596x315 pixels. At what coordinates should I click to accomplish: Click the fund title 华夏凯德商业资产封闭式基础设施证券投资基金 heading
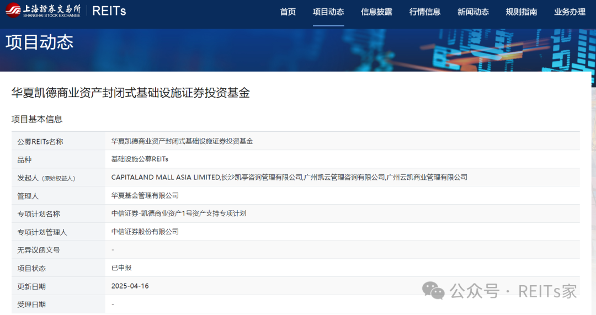[130, 93]
